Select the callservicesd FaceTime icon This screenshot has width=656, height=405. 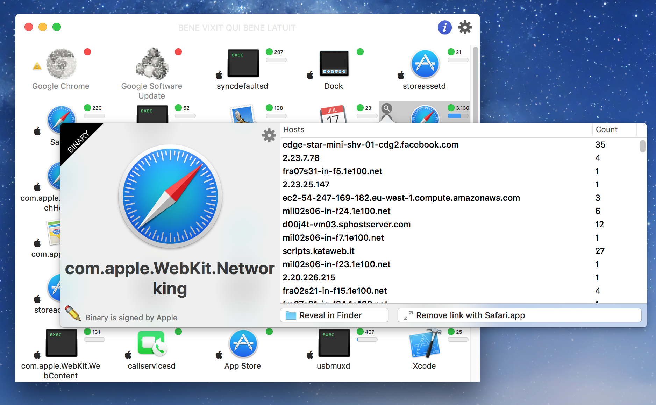152,343
